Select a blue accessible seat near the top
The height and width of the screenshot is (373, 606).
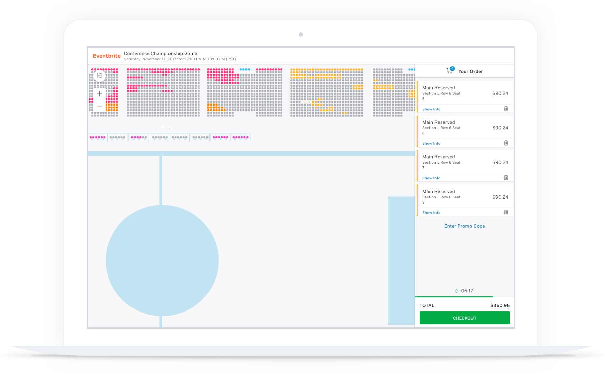(x=244, y=69)
